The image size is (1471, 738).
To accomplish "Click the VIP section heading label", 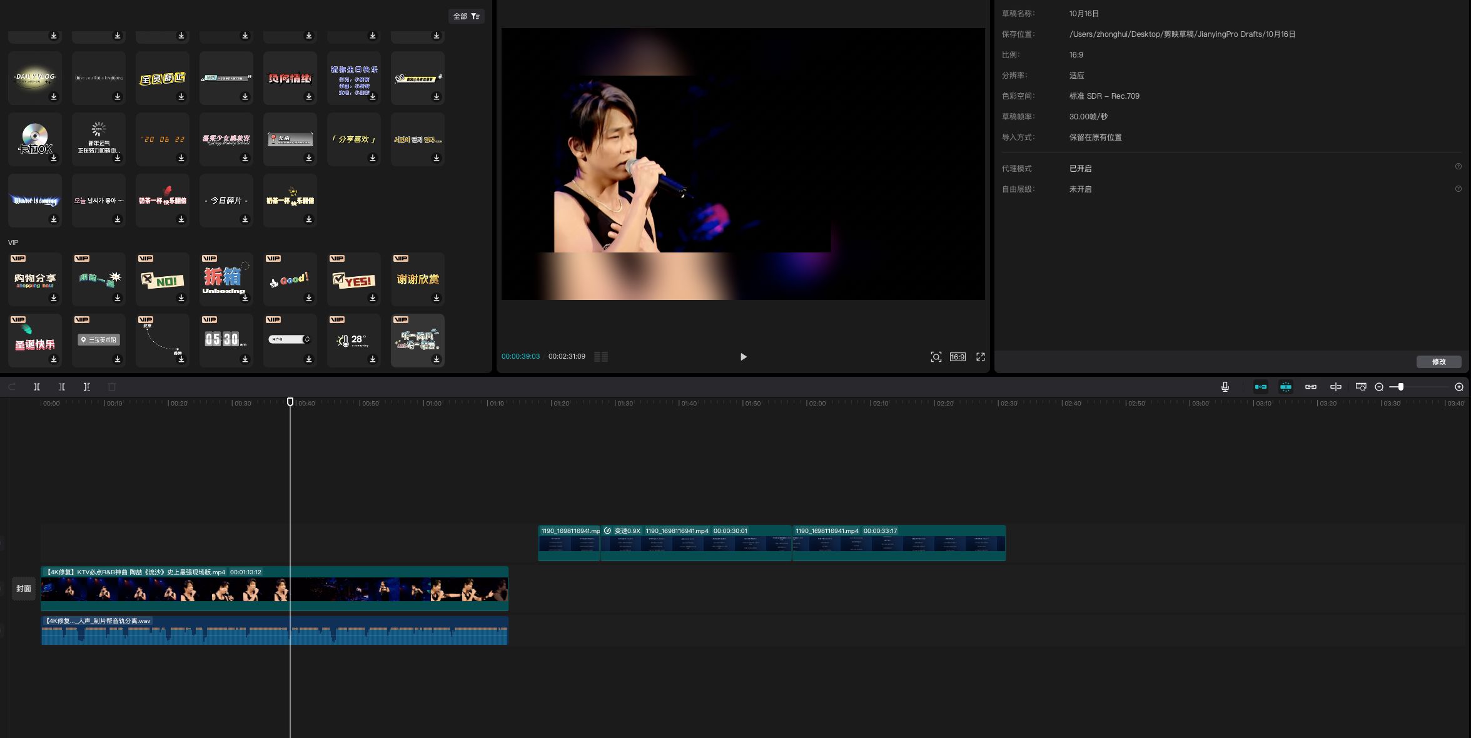I will [13, 242].
